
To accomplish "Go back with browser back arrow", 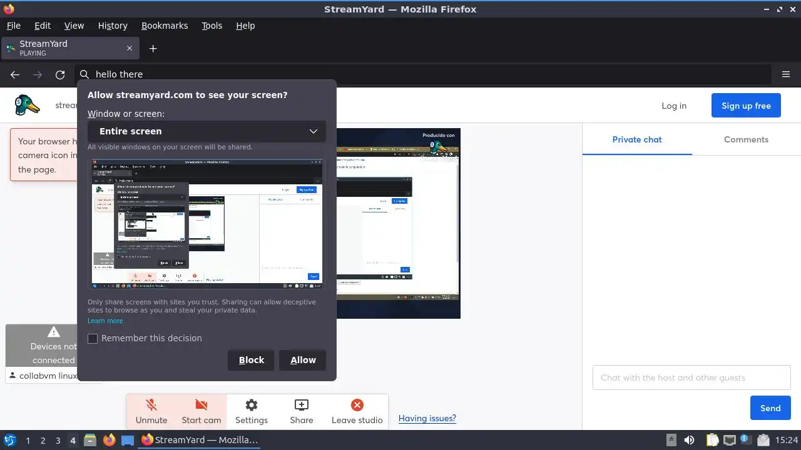I will (x=15, y=74).
